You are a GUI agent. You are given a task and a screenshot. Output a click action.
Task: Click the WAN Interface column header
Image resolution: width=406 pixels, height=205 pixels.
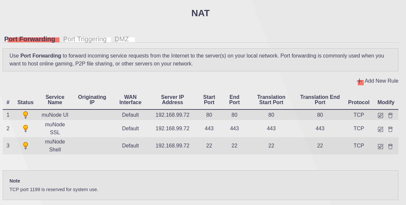point(130,100)
